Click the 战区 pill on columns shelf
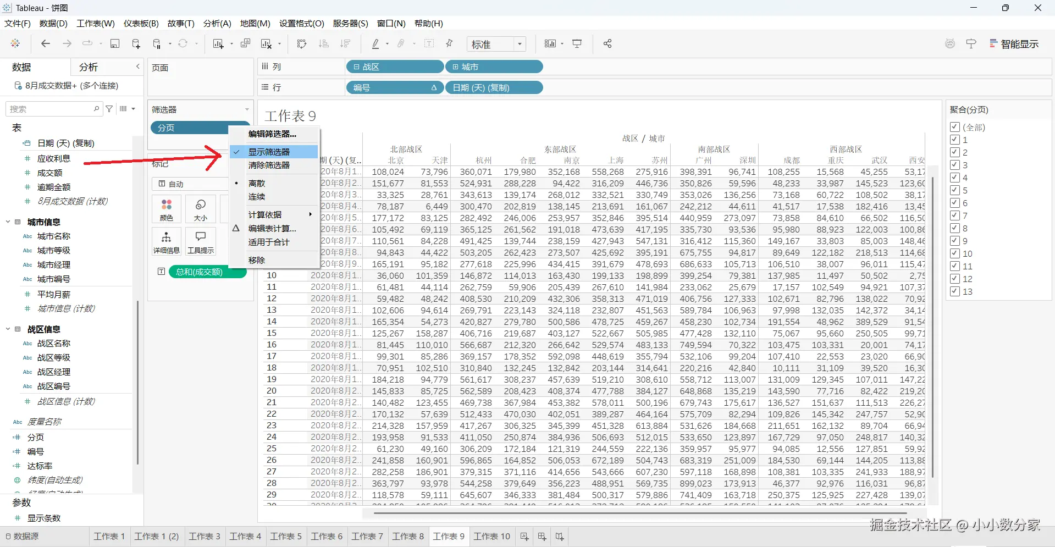The width and height of the screenshot is (1055, 547). (395, 67)
